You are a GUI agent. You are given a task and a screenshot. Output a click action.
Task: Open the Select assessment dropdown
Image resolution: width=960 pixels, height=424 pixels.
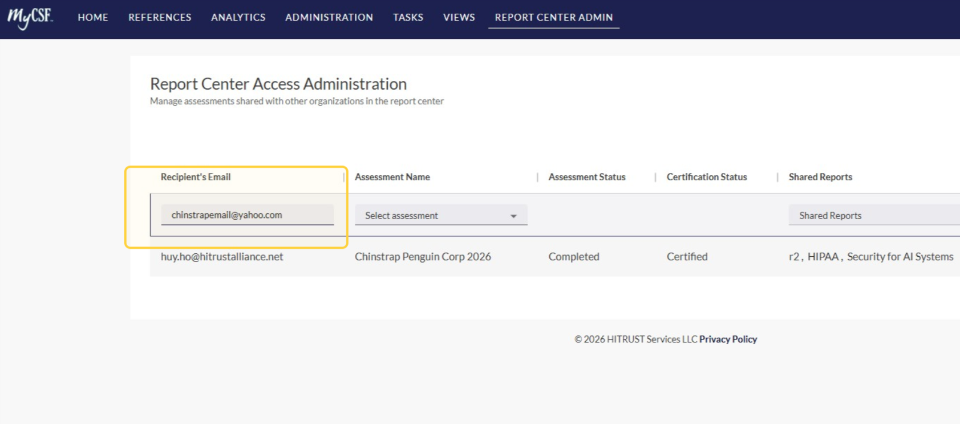pyautogui.click(x=441, y=215)
